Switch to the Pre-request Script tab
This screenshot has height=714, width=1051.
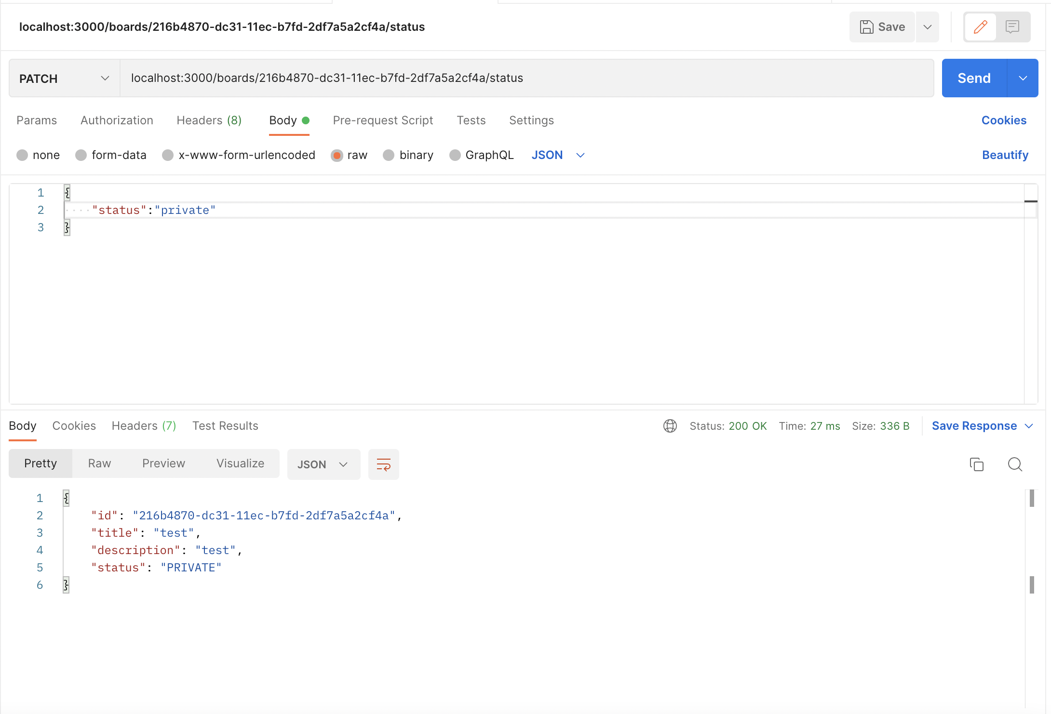tap(383, 120)
